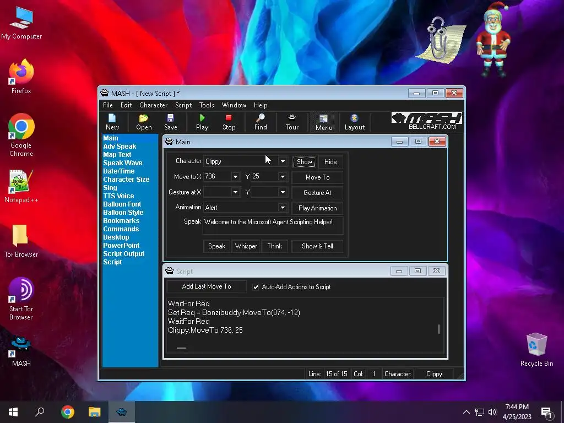Show hidden system tray icons
Viewport: 564px width, 423px height.
coord(466,412)
